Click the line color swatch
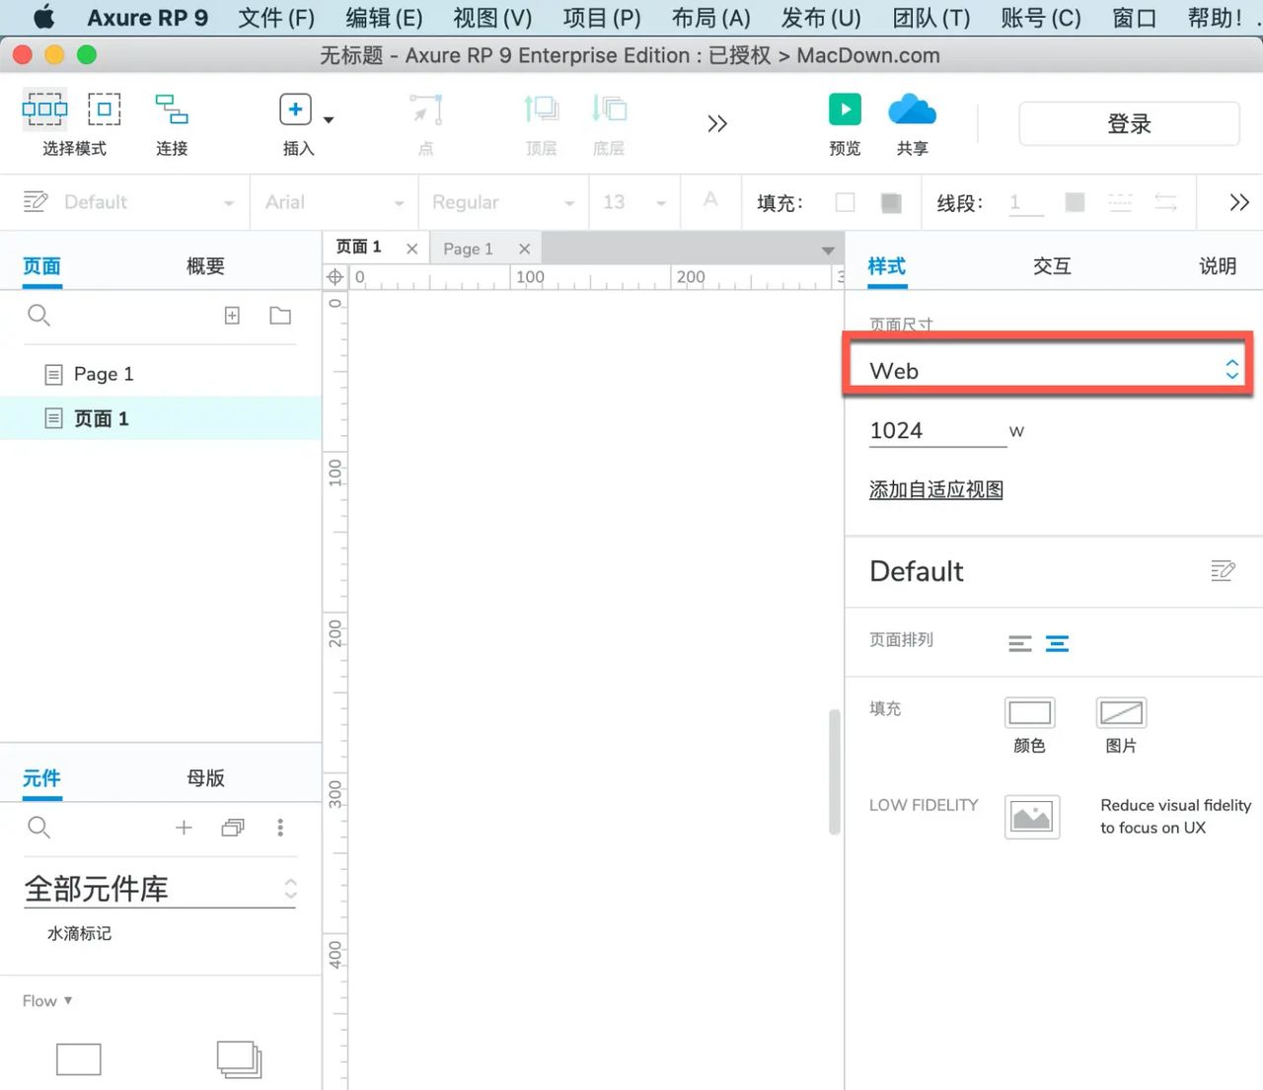This screenshot has width=1263, height=1090. [1076, 202]
